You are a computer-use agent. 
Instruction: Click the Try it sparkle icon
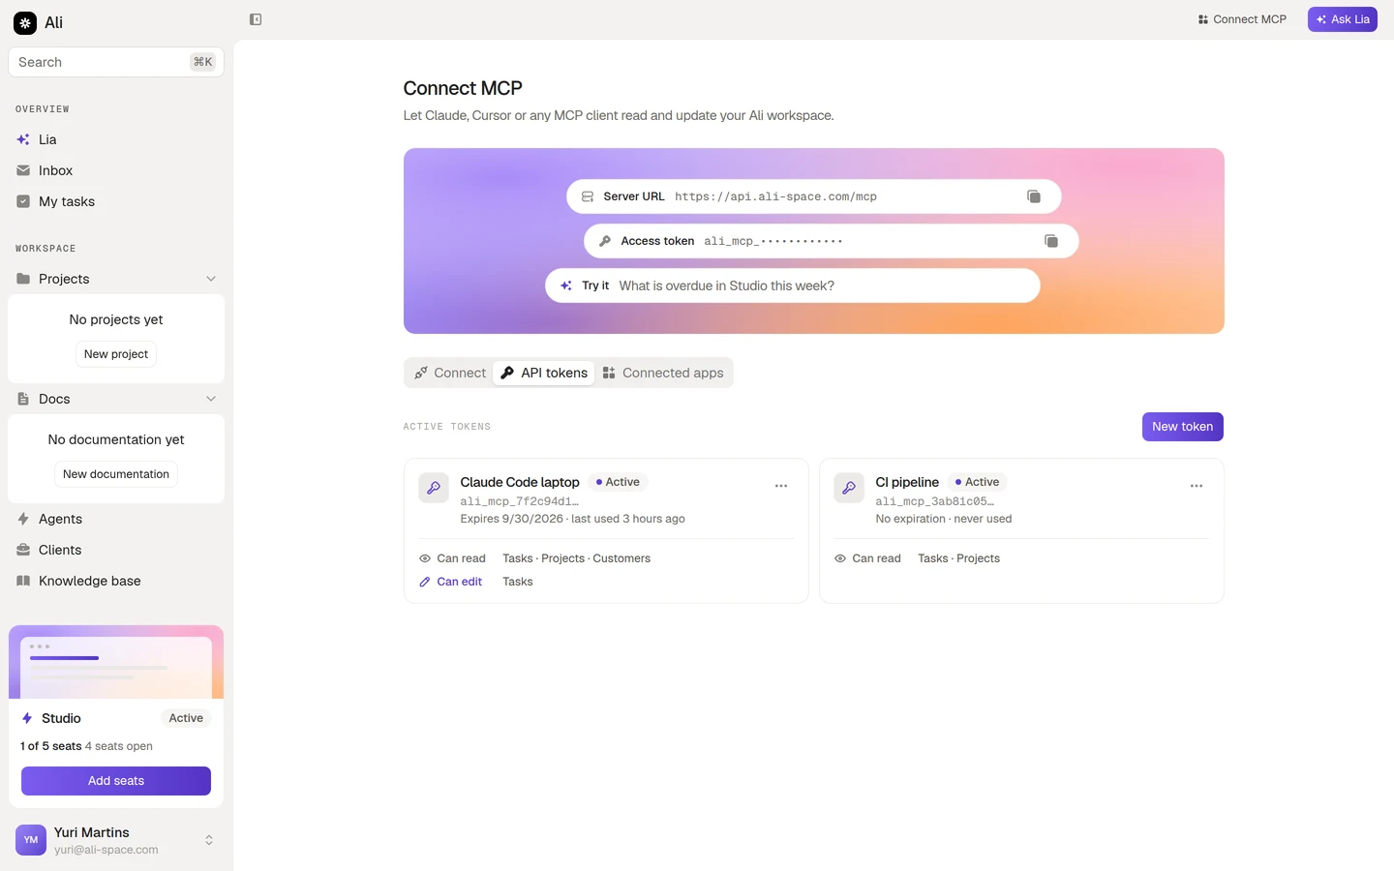566,285
